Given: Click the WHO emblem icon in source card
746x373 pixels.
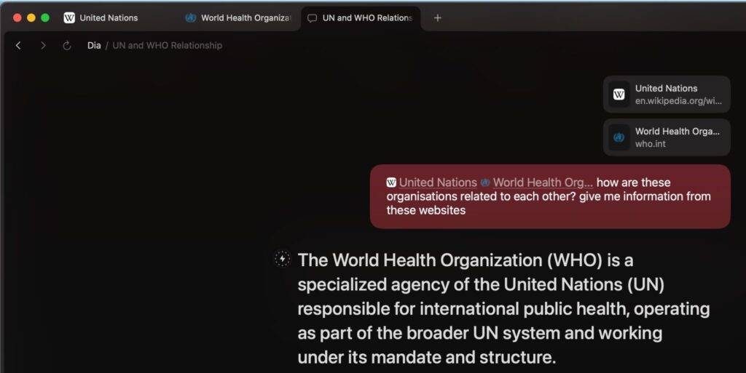Looking at the screenshot, I should pyautogui.click(x=619, y=137).
